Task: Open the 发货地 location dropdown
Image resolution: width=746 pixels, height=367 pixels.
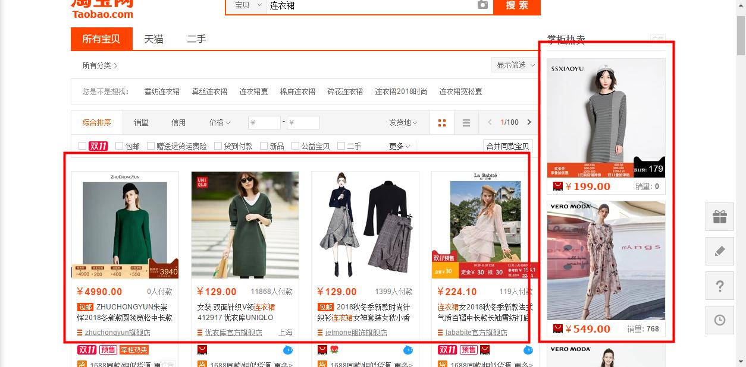Action: (x=403, y=122)
